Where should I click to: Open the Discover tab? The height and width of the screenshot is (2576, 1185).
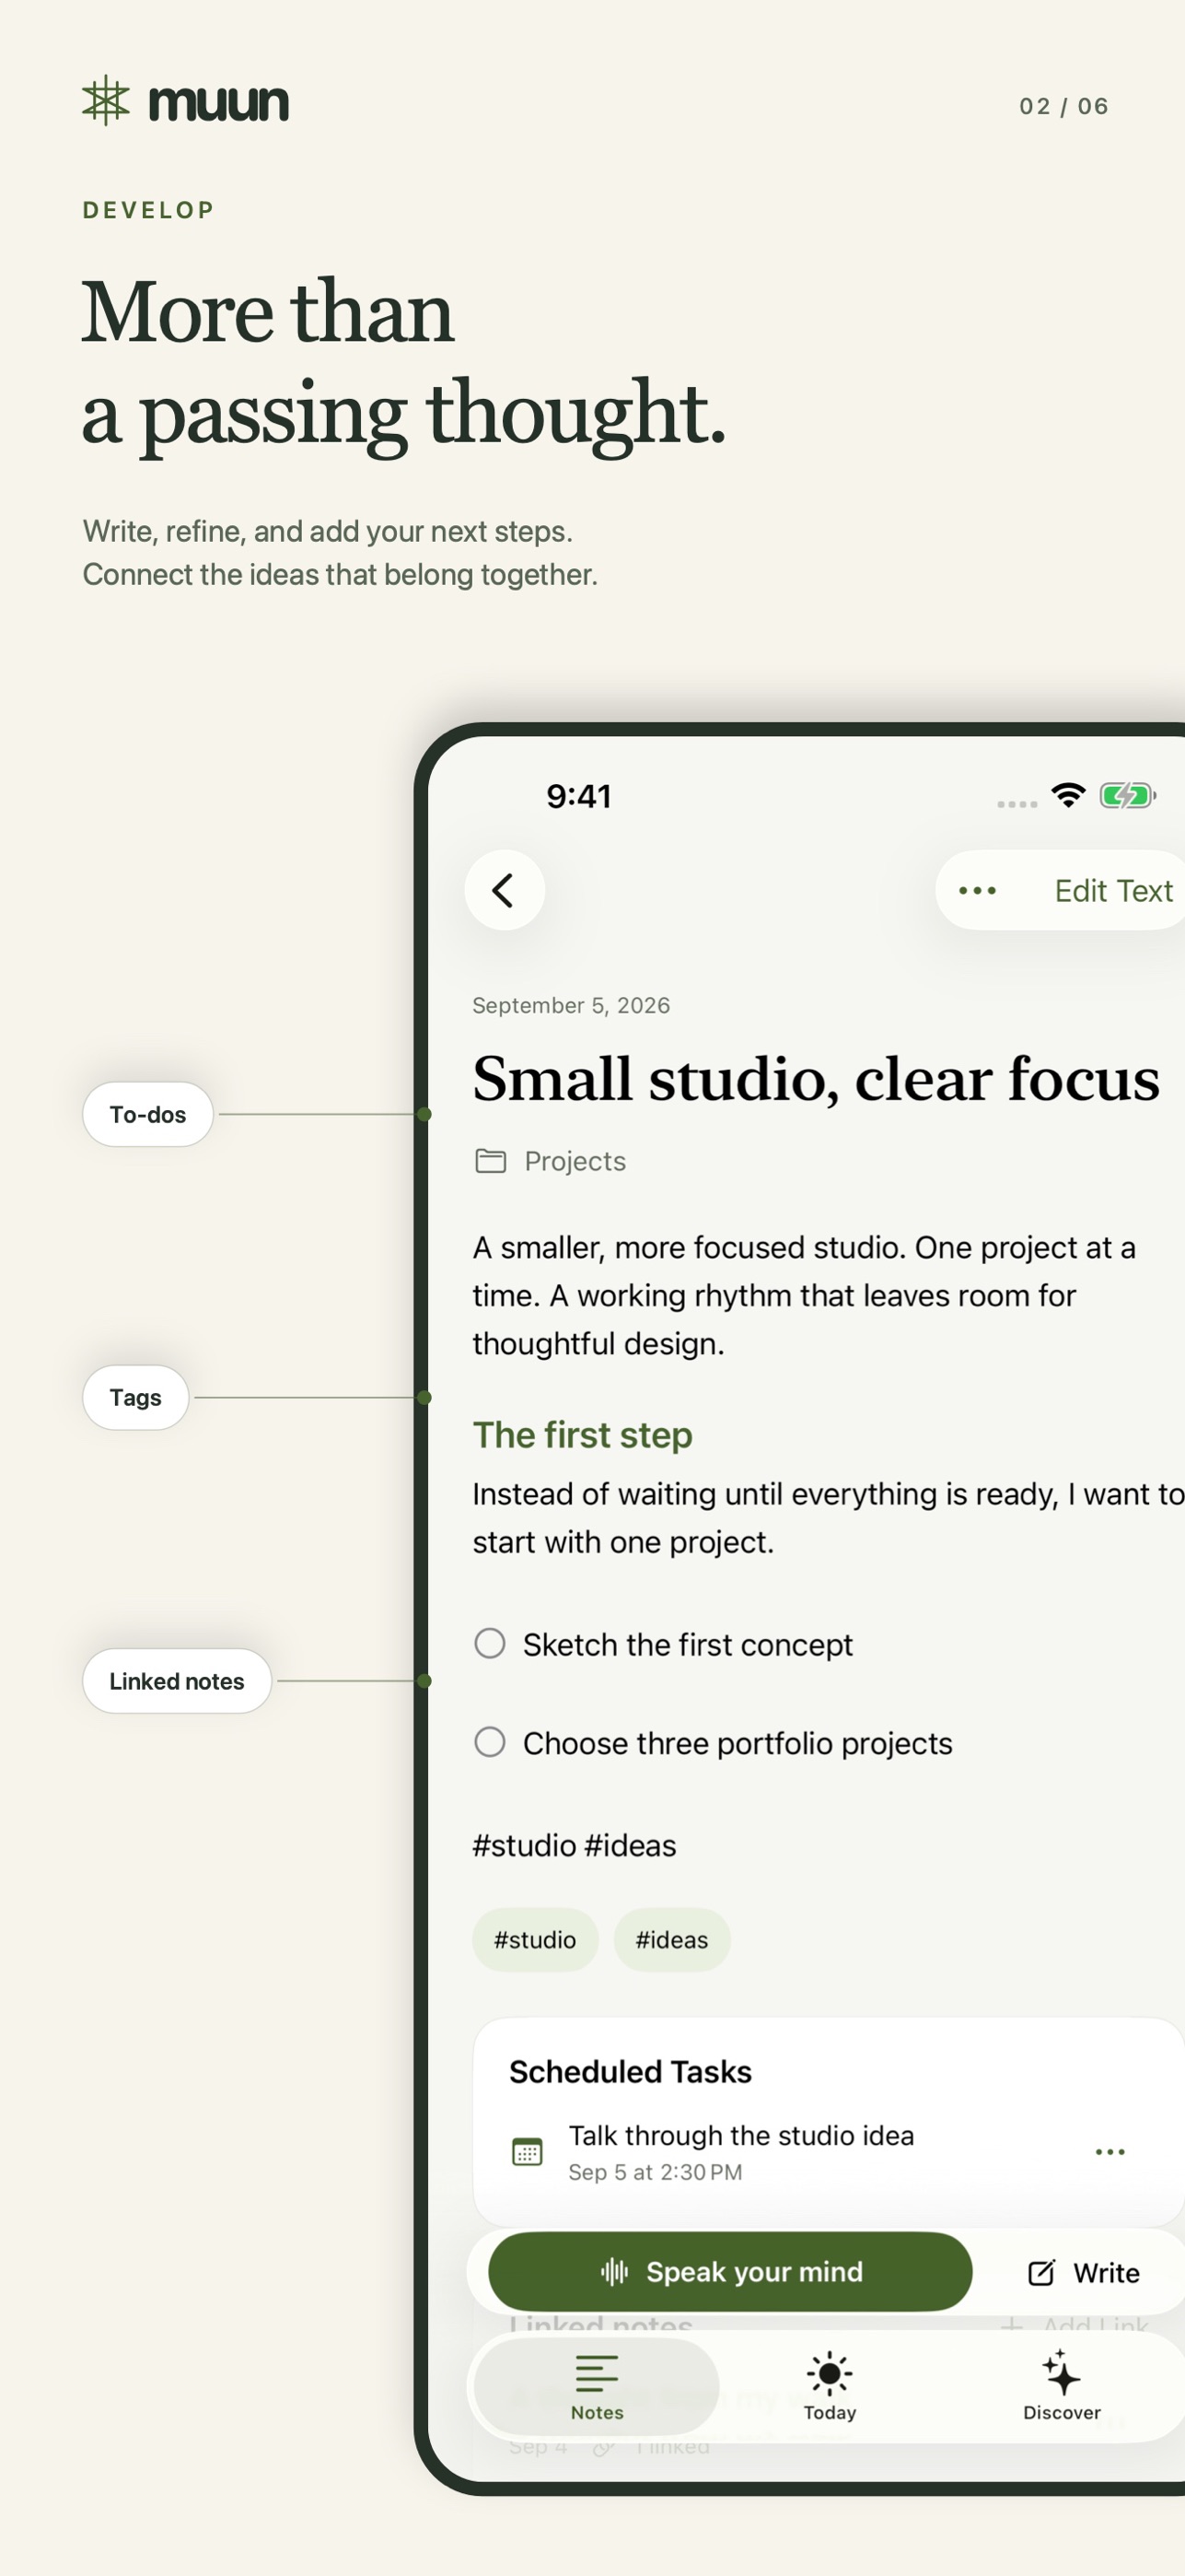click(1061, 2387)
